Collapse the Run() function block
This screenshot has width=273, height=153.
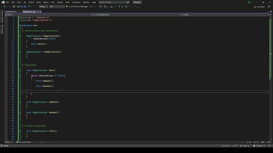pos(20,70)
